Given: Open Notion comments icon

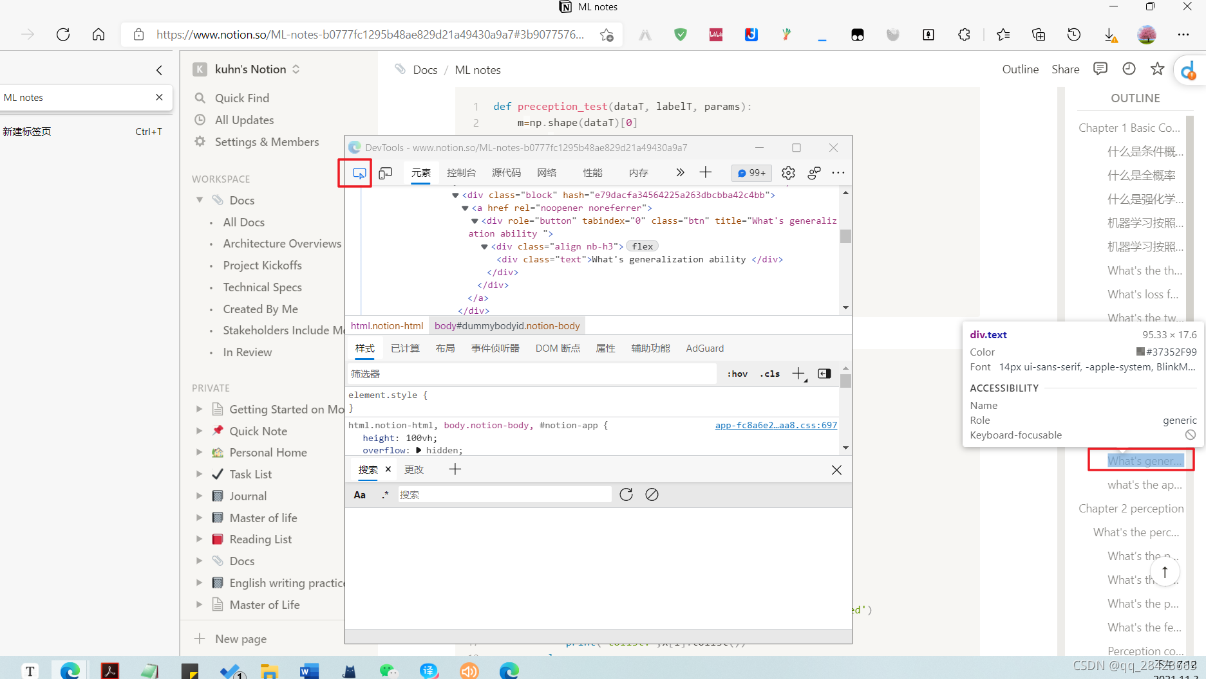Looking at the screenshot, I should (1100, 69).
